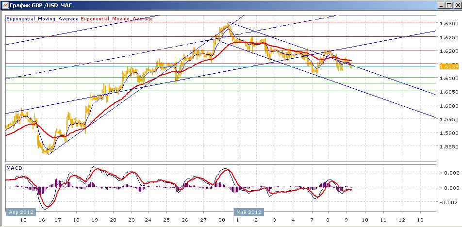The height and width of the screenshot is (227, 462).
Task: Click the red Exponential_Moving_Average legend label
Action: click(x=116, y=19)
